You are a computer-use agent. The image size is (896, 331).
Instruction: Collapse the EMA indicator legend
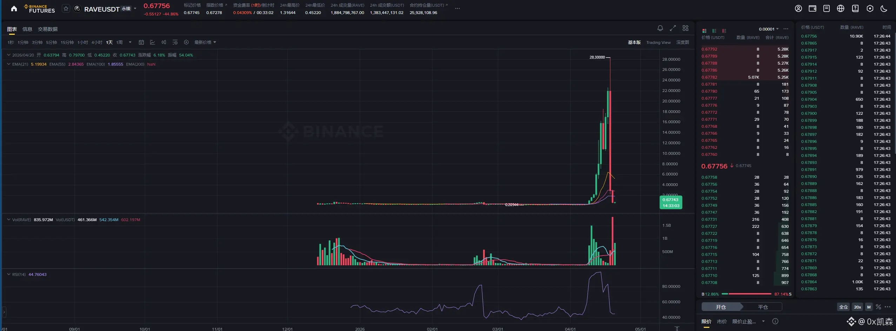click(9, 64)
